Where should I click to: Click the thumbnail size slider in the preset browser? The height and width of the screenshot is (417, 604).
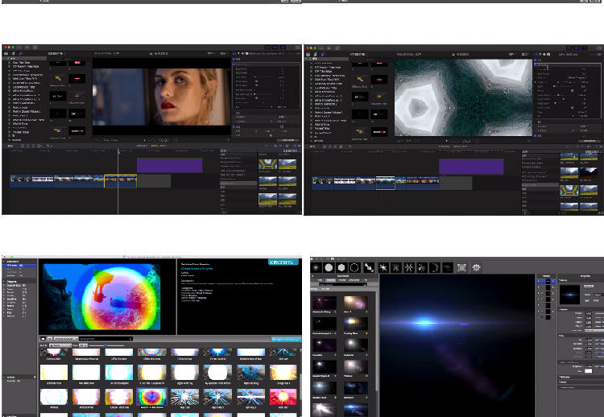pos(106,345)
